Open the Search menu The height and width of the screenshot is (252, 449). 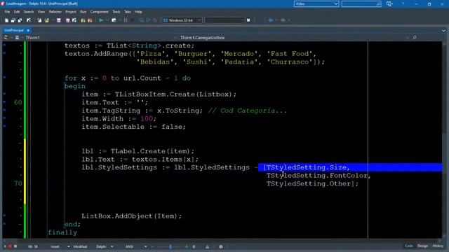click(29, 12)
